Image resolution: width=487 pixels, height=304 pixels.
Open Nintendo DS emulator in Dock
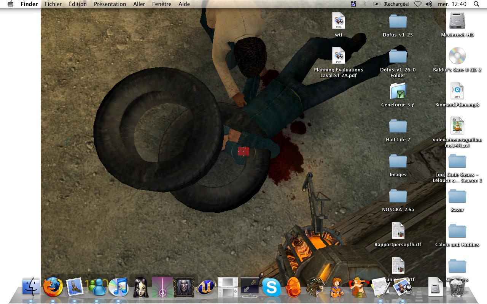(228, 287)
